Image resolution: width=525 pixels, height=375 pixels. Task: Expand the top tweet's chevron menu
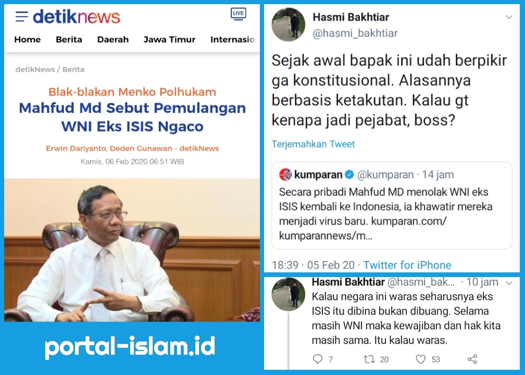point(509,17)
